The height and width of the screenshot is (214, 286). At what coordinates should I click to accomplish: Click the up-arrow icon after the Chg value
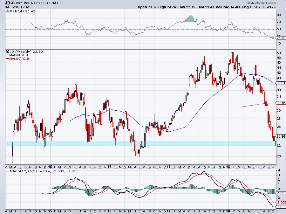pyautogui.click(x=275, y=7)
